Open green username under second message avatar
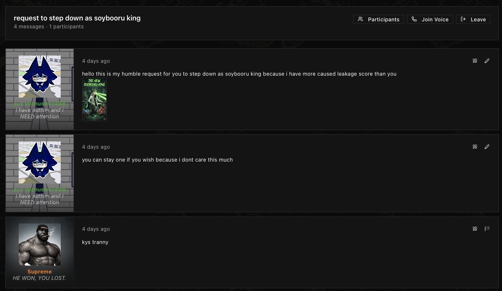 (x=40, y=190)
